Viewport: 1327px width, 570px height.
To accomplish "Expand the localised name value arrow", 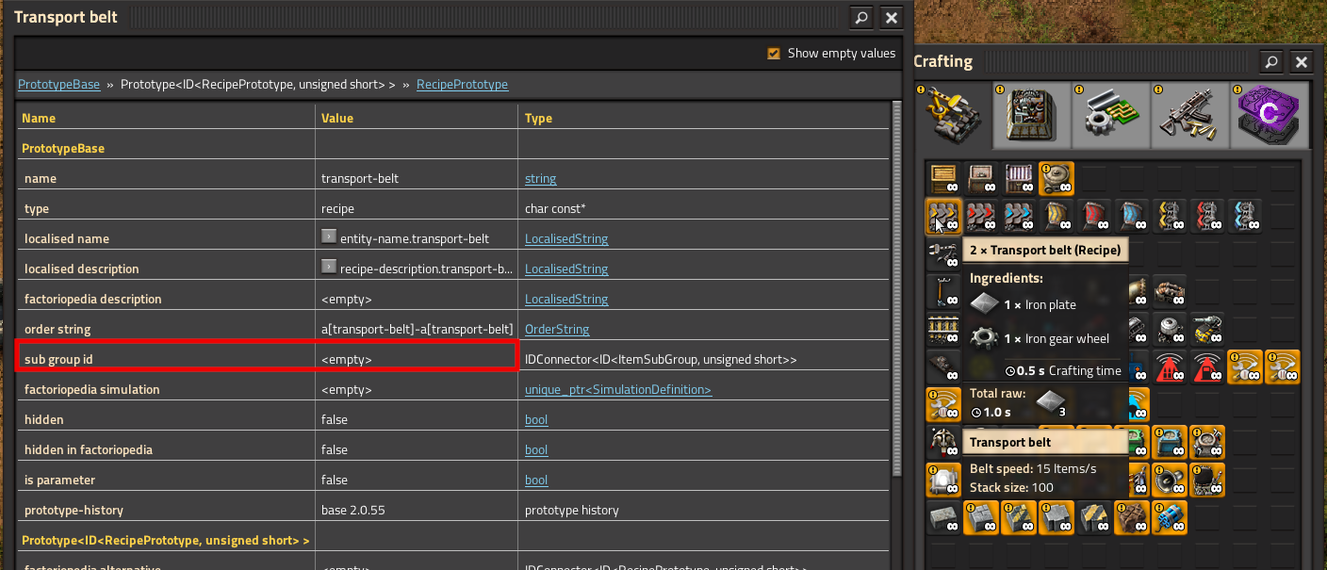I will tap(328, 237).
